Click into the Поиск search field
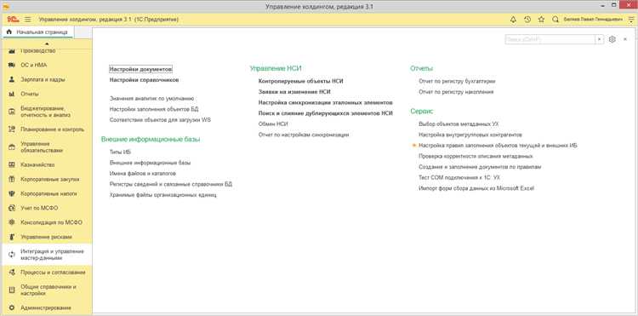The width and height of the screenshot is (638, 316). pyautogui.click(x=550, y=39)
